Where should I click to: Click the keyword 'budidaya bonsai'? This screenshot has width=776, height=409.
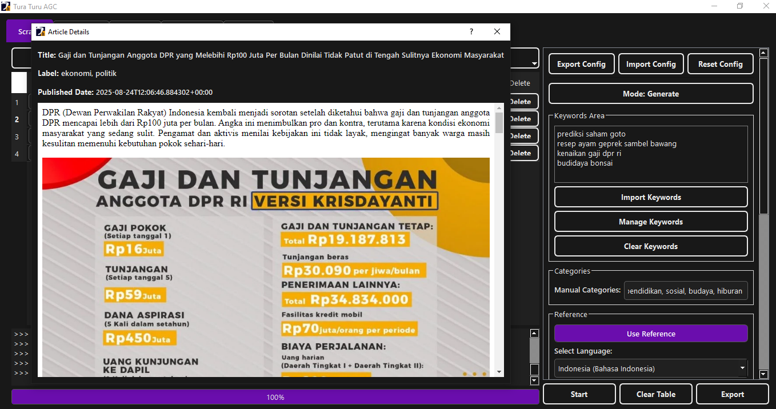pyautogui.click(x=585, y=163)
